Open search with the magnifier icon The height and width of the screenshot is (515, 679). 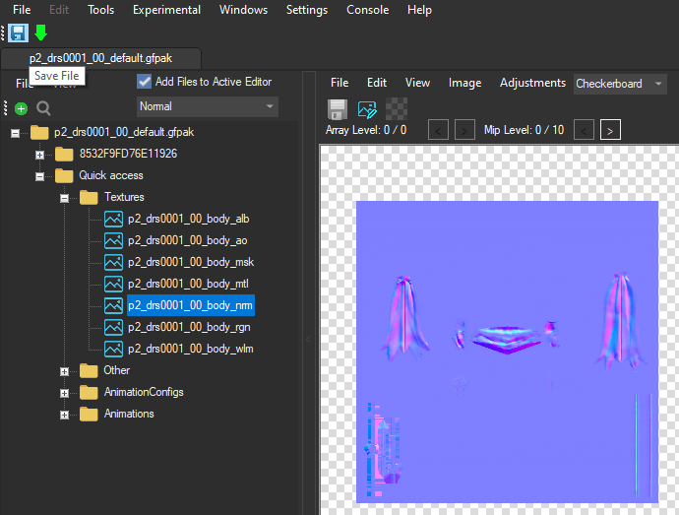coord(43,108)
